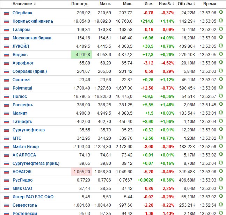Open the Норильский никель stock link
Image resolution: width=226 pixels, height=215 pixels.
pyautogui.click(x=33, y=21)
